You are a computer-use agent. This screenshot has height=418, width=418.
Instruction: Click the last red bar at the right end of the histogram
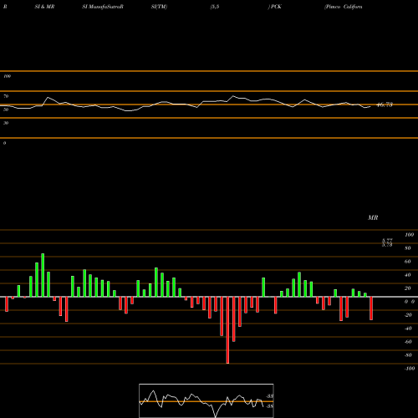(x=371, y=308)
